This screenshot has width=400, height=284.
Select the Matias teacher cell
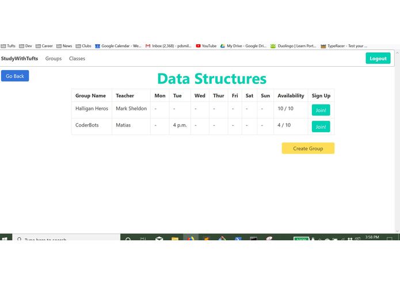tap(131, 126)
